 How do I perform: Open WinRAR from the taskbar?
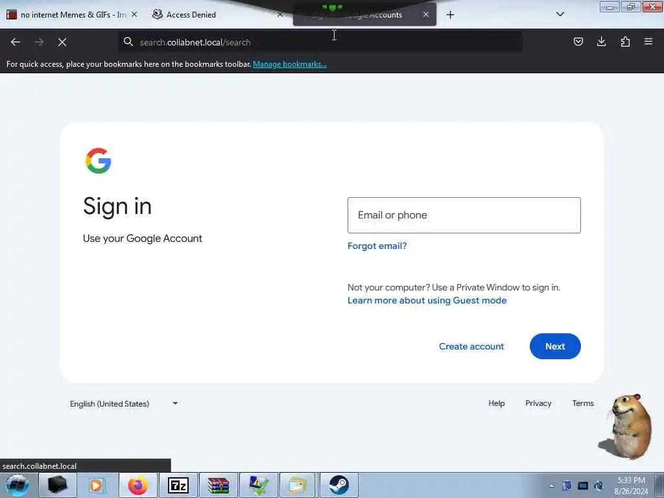pos(219,485)
